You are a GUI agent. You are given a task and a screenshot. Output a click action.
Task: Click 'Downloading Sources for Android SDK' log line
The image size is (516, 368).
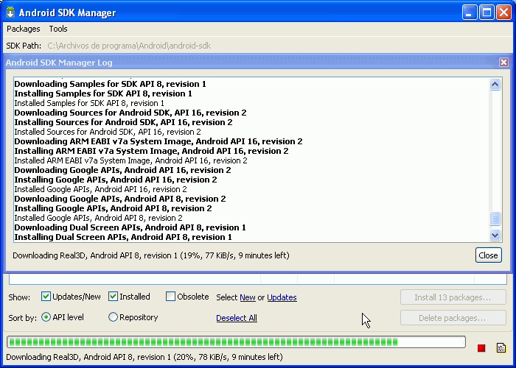130,113
